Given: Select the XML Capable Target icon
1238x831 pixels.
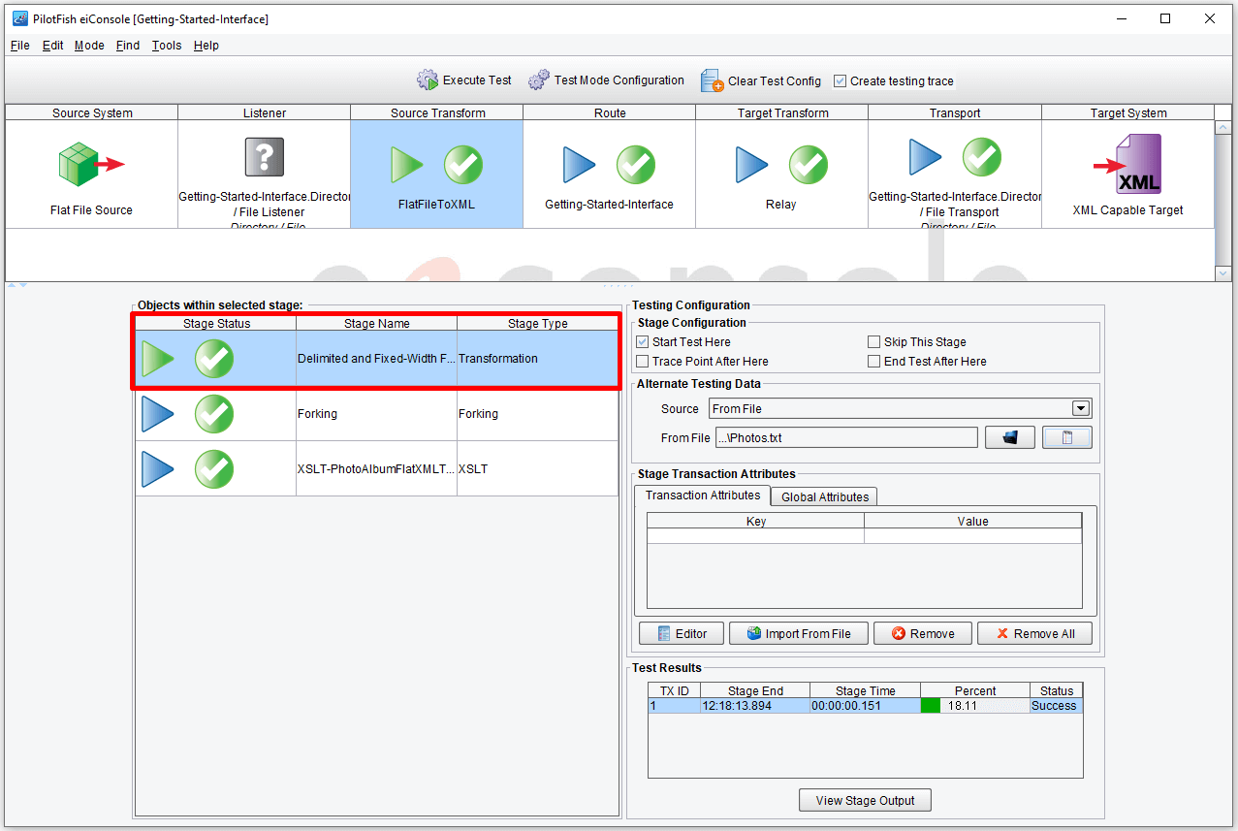Looking at the screenshot, I should [1128, 165].
